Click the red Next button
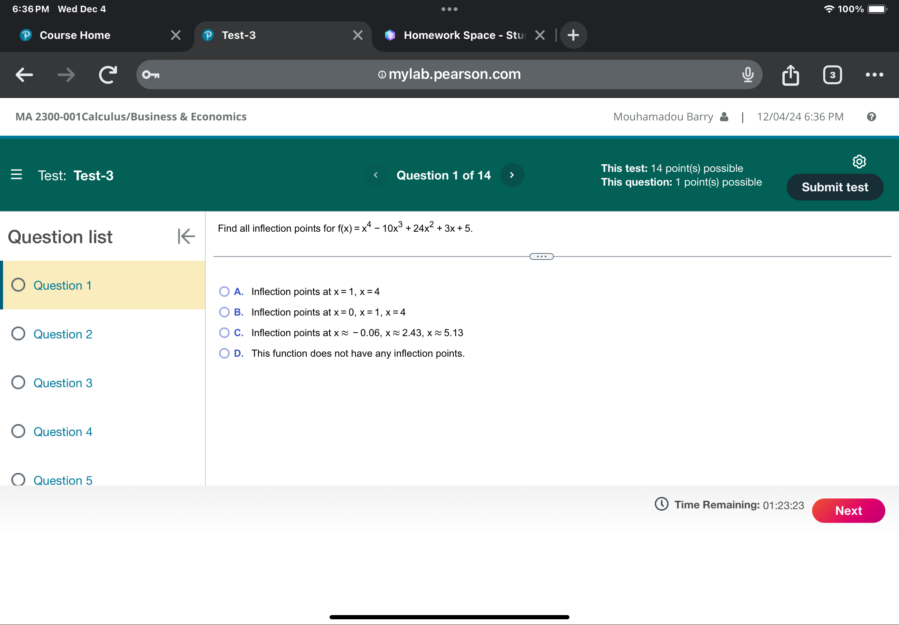 pyautogui.click(x=848, y=510)
